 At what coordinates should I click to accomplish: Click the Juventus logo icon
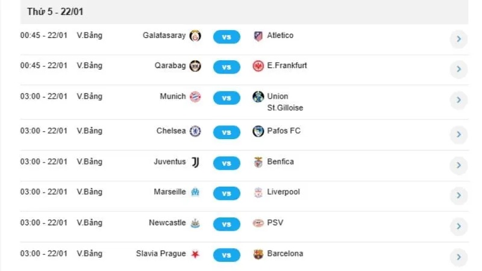pyautogui.click(x=195, y=162)
